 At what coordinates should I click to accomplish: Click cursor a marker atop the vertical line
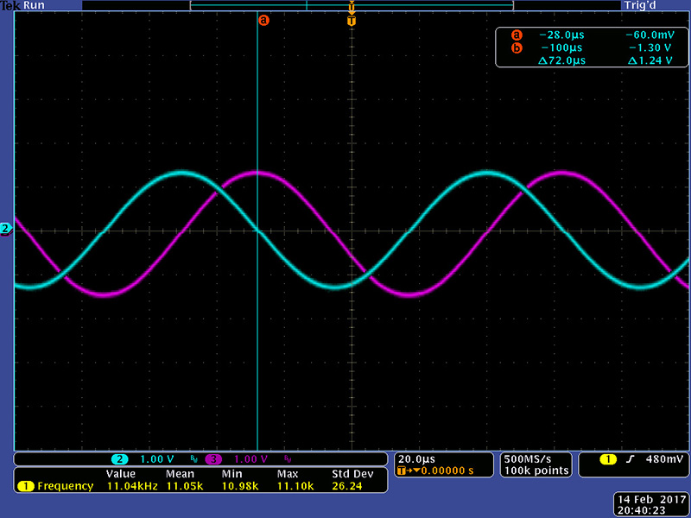coord(263,19)
